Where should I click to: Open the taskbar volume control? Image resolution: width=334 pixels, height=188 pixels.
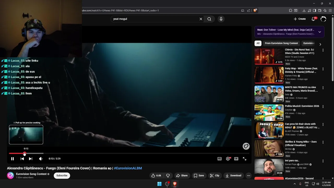point(318,184)
